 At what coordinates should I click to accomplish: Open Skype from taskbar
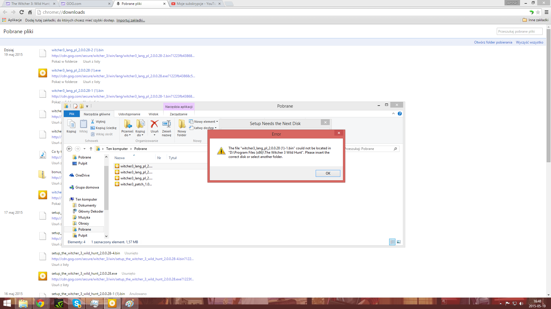pos(77,303)
